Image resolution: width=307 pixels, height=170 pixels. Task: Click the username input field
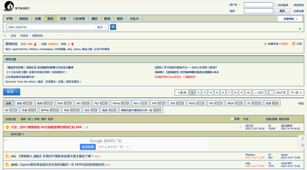(258, 5)
